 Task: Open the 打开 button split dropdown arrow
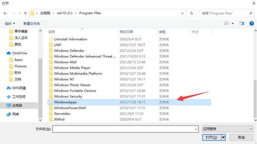click(224, 137)
